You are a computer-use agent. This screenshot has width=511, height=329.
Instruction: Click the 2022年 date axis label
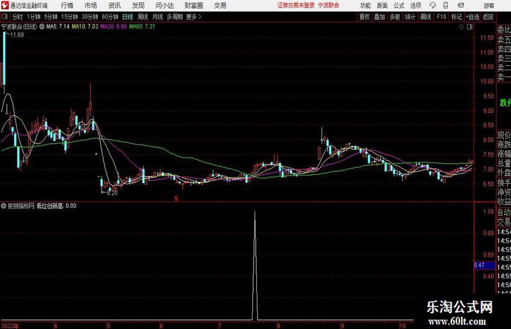[10, 326]
